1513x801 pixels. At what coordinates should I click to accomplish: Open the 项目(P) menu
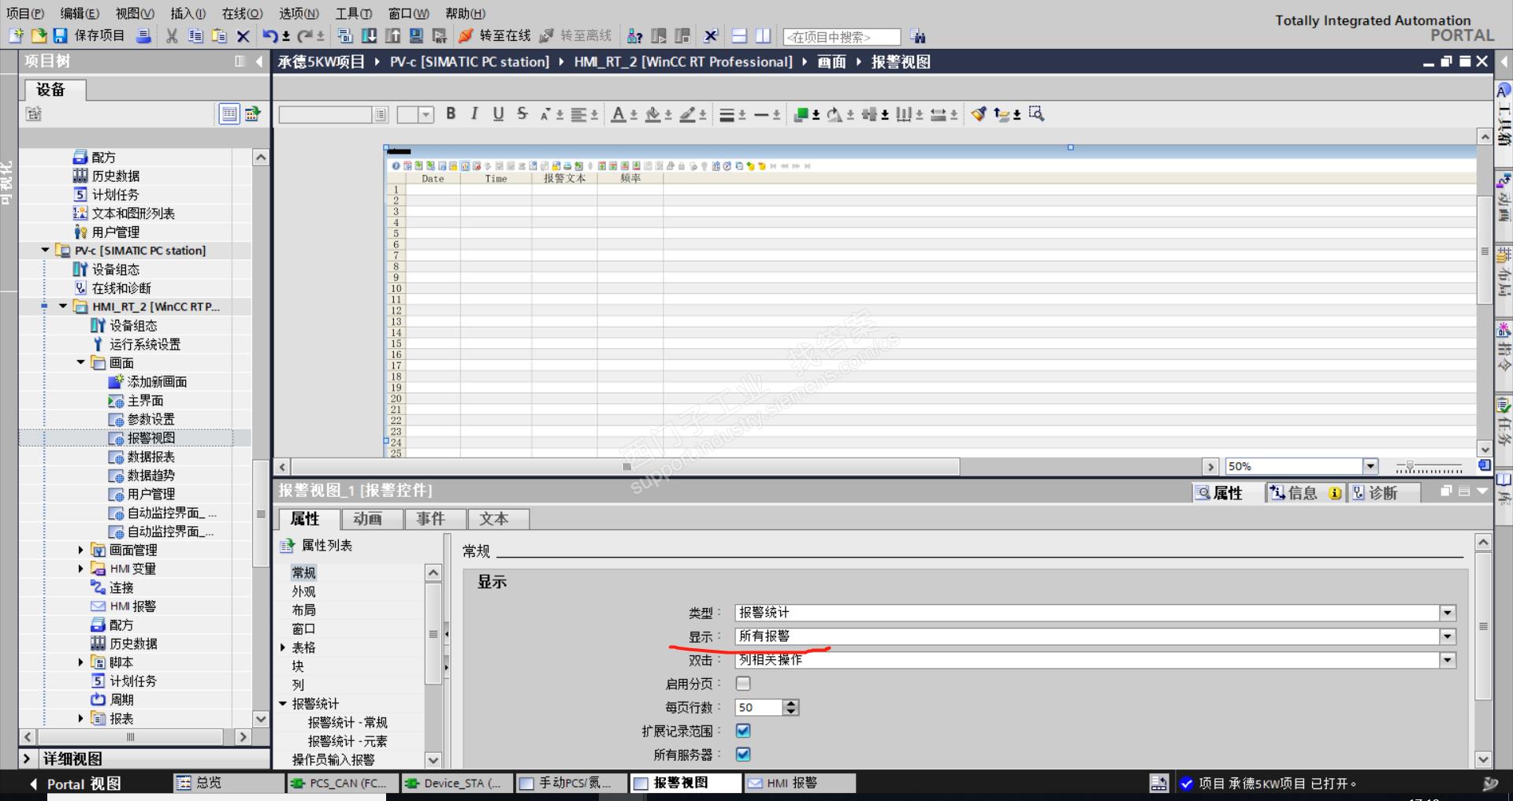click(25, 13)
